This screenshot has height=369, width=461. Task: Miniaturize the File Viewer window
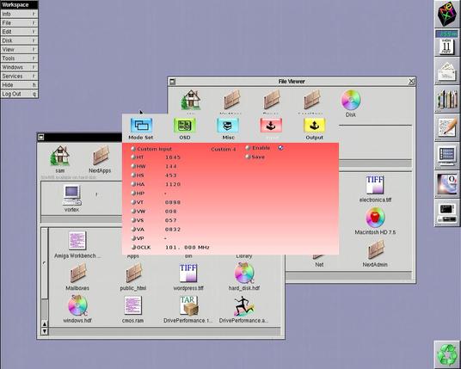coord(172,82)
